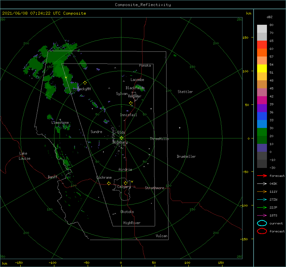Click the Innisfail city label
This screenshot has height=267, width=286.
[128, 115]
